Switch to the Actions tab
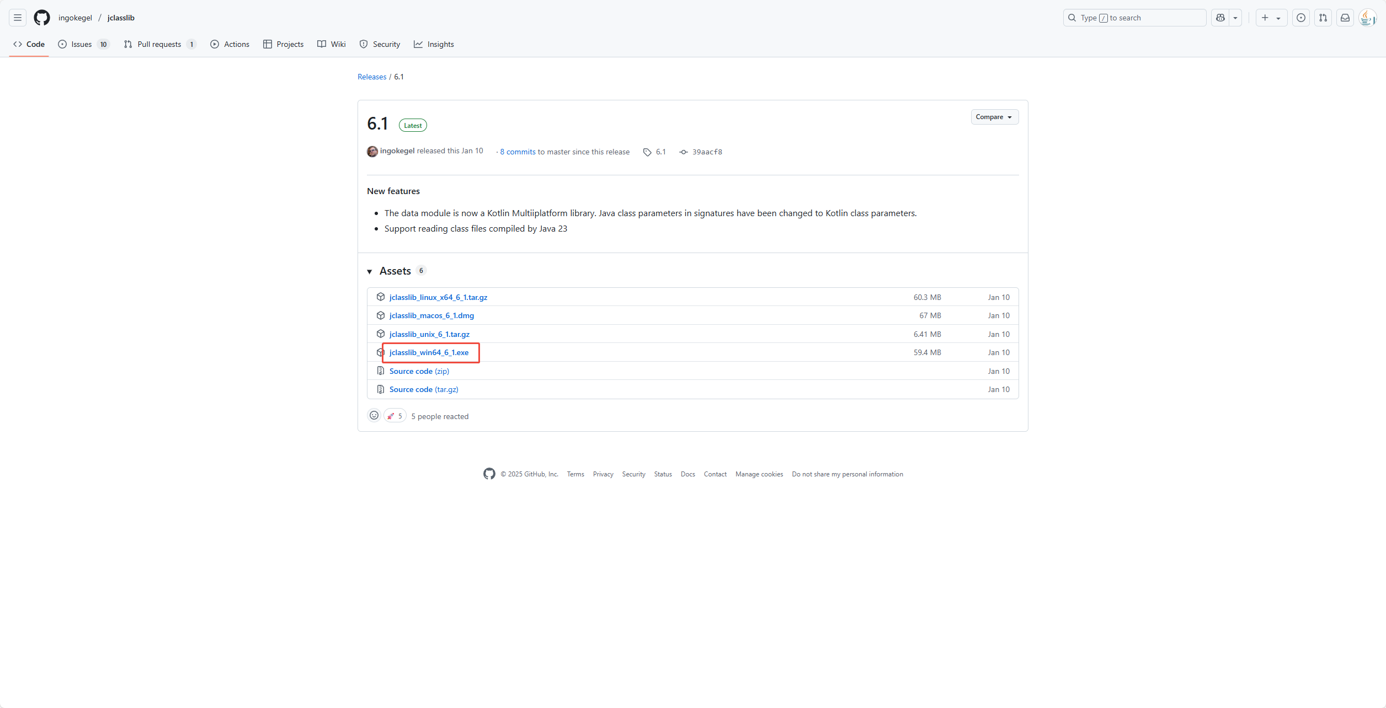The height and width of the screenshot is (708, 1386). (x=230, y=44)
